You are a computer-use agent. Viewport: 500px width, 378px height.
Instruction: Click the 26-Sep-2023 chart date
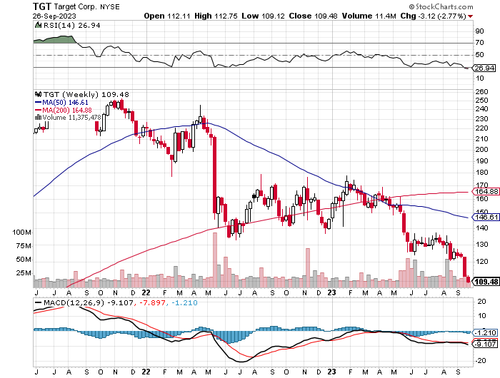pos(54,16)
